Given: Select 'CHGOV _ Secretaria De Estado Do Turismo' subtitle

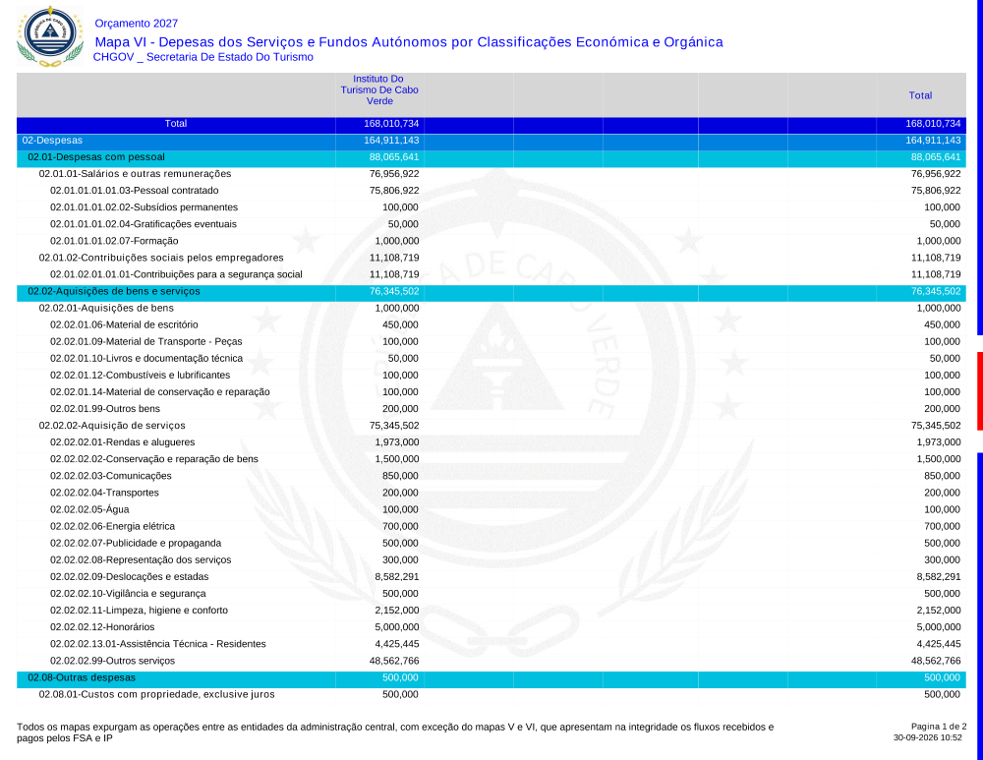Looking at the screenshot, I should tap(203, 57).
